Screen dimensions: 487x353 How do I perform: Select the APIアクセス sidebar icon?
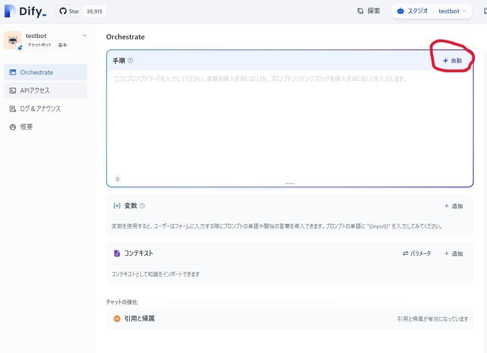(x=14, y=91)
